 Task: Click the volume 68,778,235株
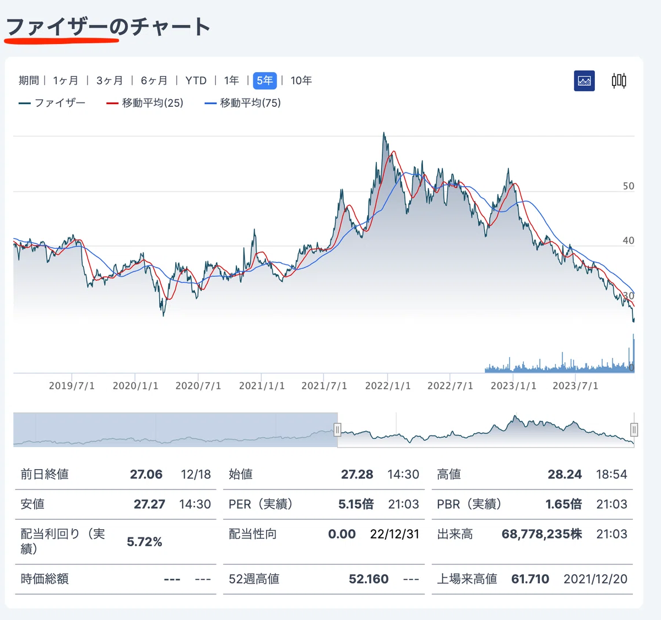pyautogui.click(x=542, y=534)
